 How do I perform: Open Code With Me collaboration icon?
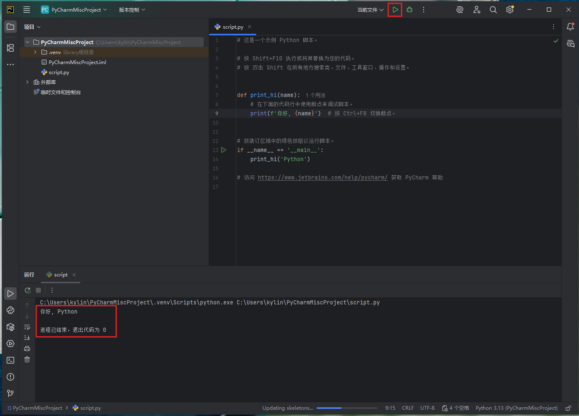pos(477,10)
